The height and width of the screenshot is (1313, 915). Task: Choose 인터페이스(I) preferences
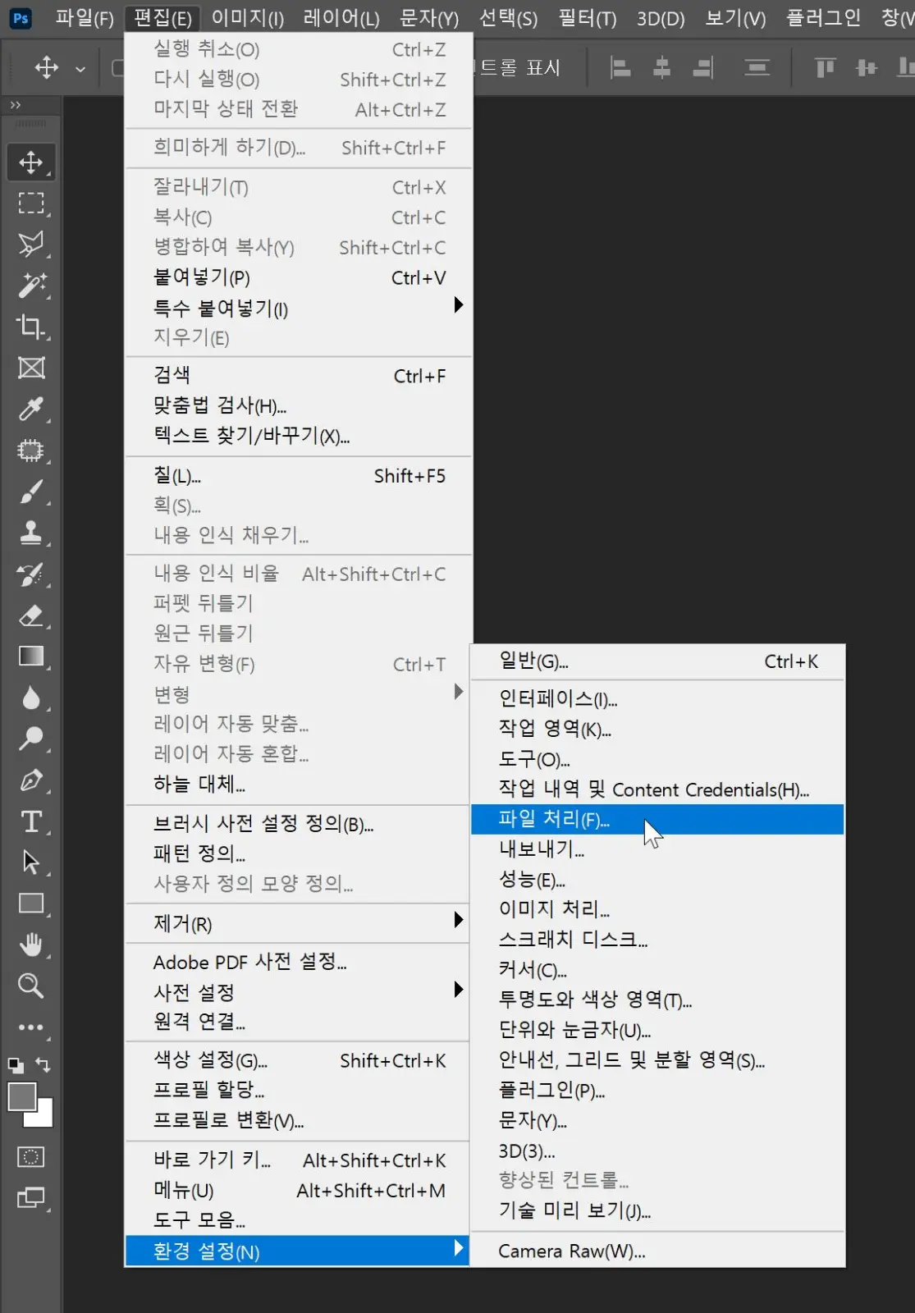(657, 698)
